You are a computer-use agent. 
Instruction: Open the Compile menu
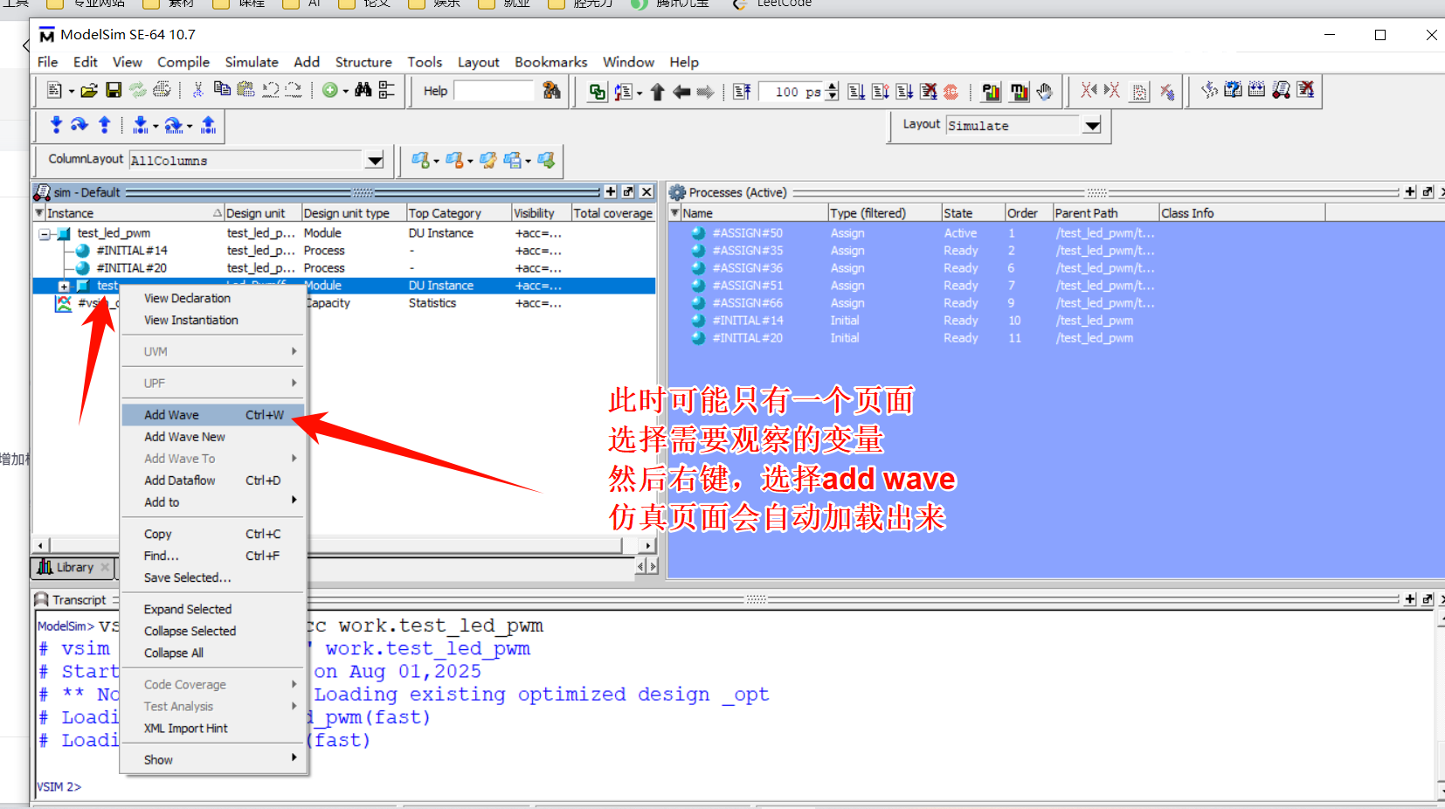pos(183,62)
